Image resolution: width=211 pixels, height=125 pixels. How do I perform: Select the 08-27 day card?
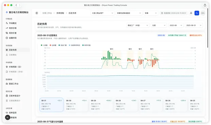coord(150,105)
